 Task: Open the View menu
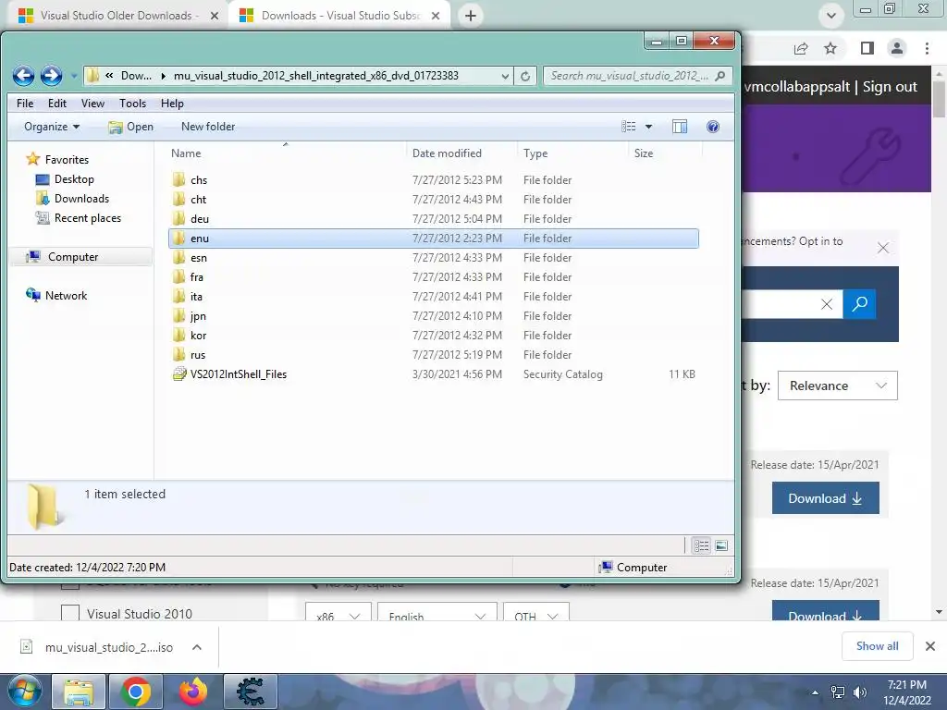93,104
